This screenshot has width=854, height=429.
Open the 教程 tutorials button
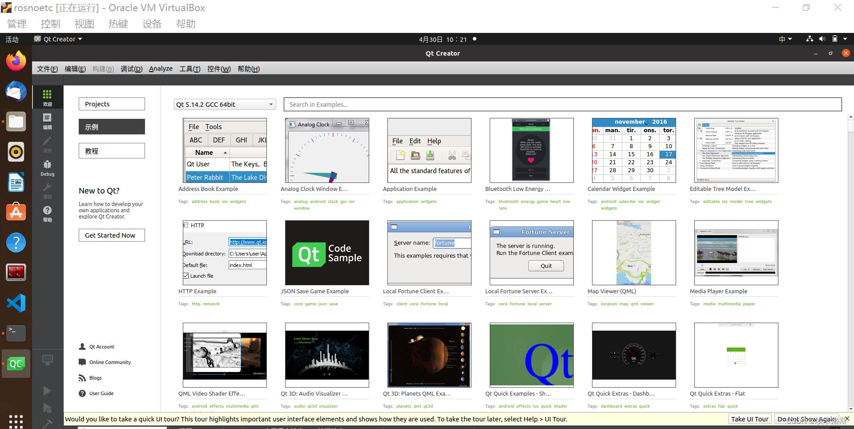point(112,151)
